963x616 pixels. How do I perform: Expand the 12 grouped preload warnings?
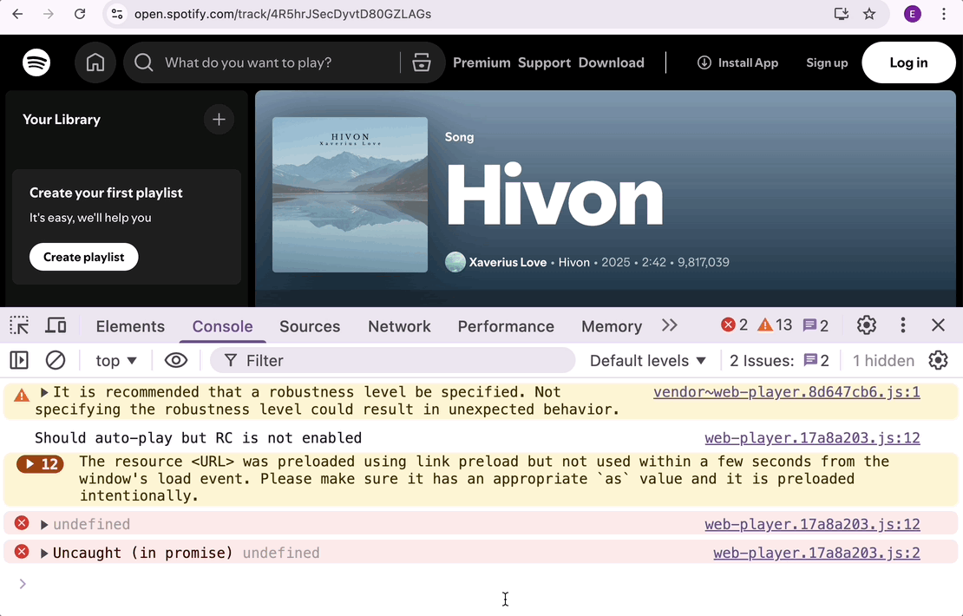point(41,463)
